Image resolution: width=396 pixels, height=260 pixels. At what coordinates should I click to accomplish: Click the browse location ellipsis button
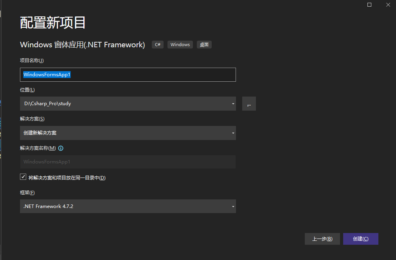coord(249,104)
